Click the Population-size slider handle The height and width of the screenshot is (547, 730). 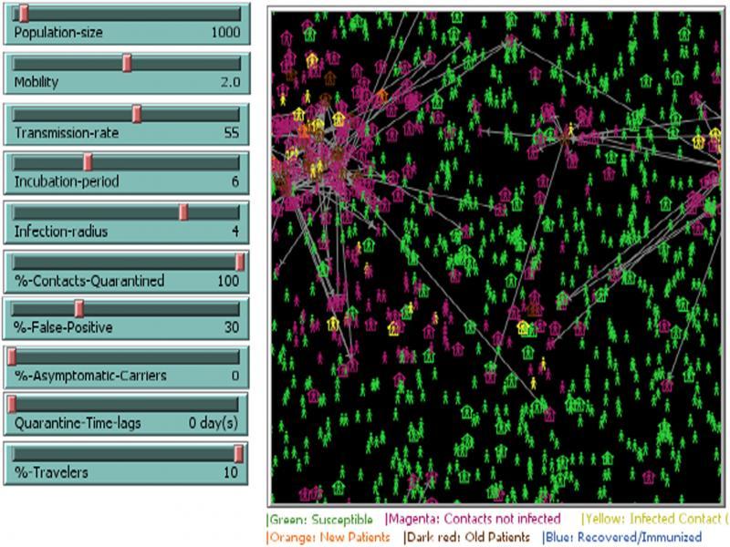click(24, 13)
